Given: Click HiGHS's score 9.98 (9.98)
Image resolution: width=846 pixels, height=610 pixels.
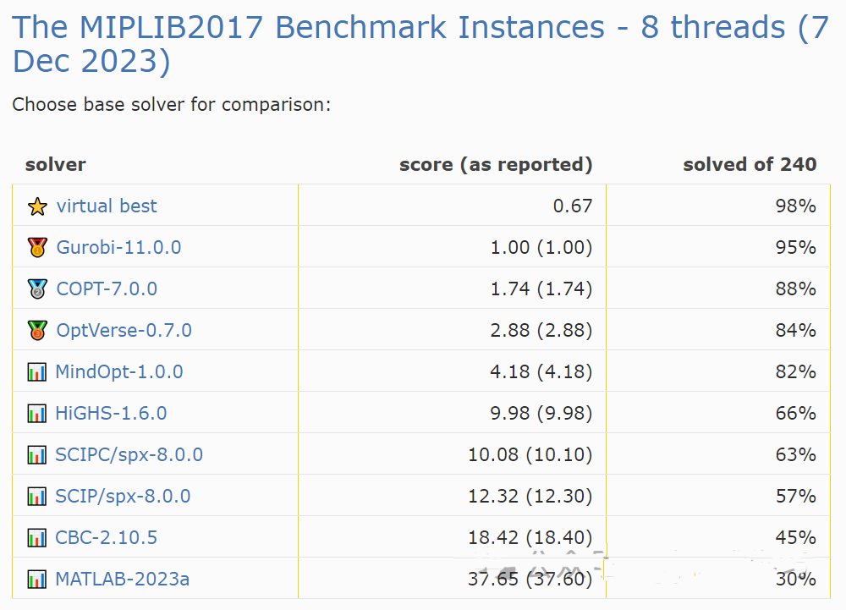Looking at the screenshot, I should click(541, 414).
